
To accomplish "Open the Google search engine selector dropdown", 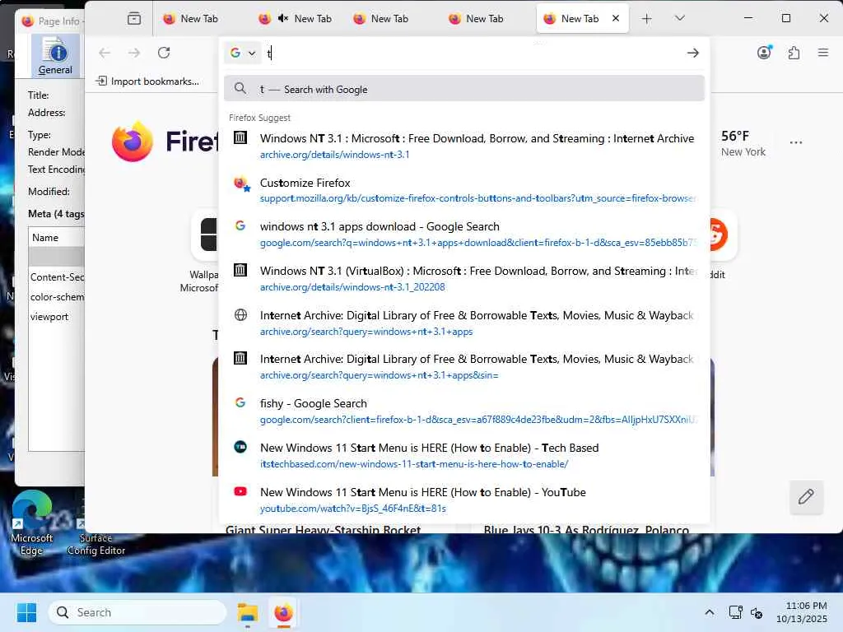I will click(243, 53).
